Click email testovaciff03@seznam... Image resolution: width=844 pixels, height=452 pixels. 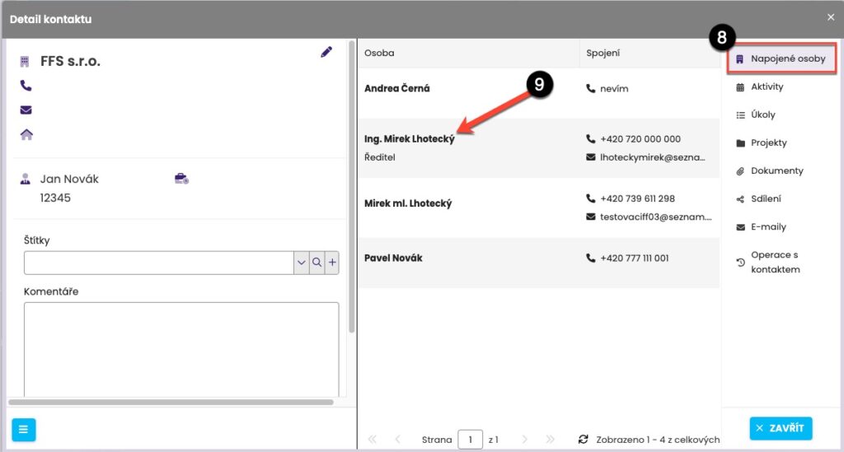[x=655, y=217]
